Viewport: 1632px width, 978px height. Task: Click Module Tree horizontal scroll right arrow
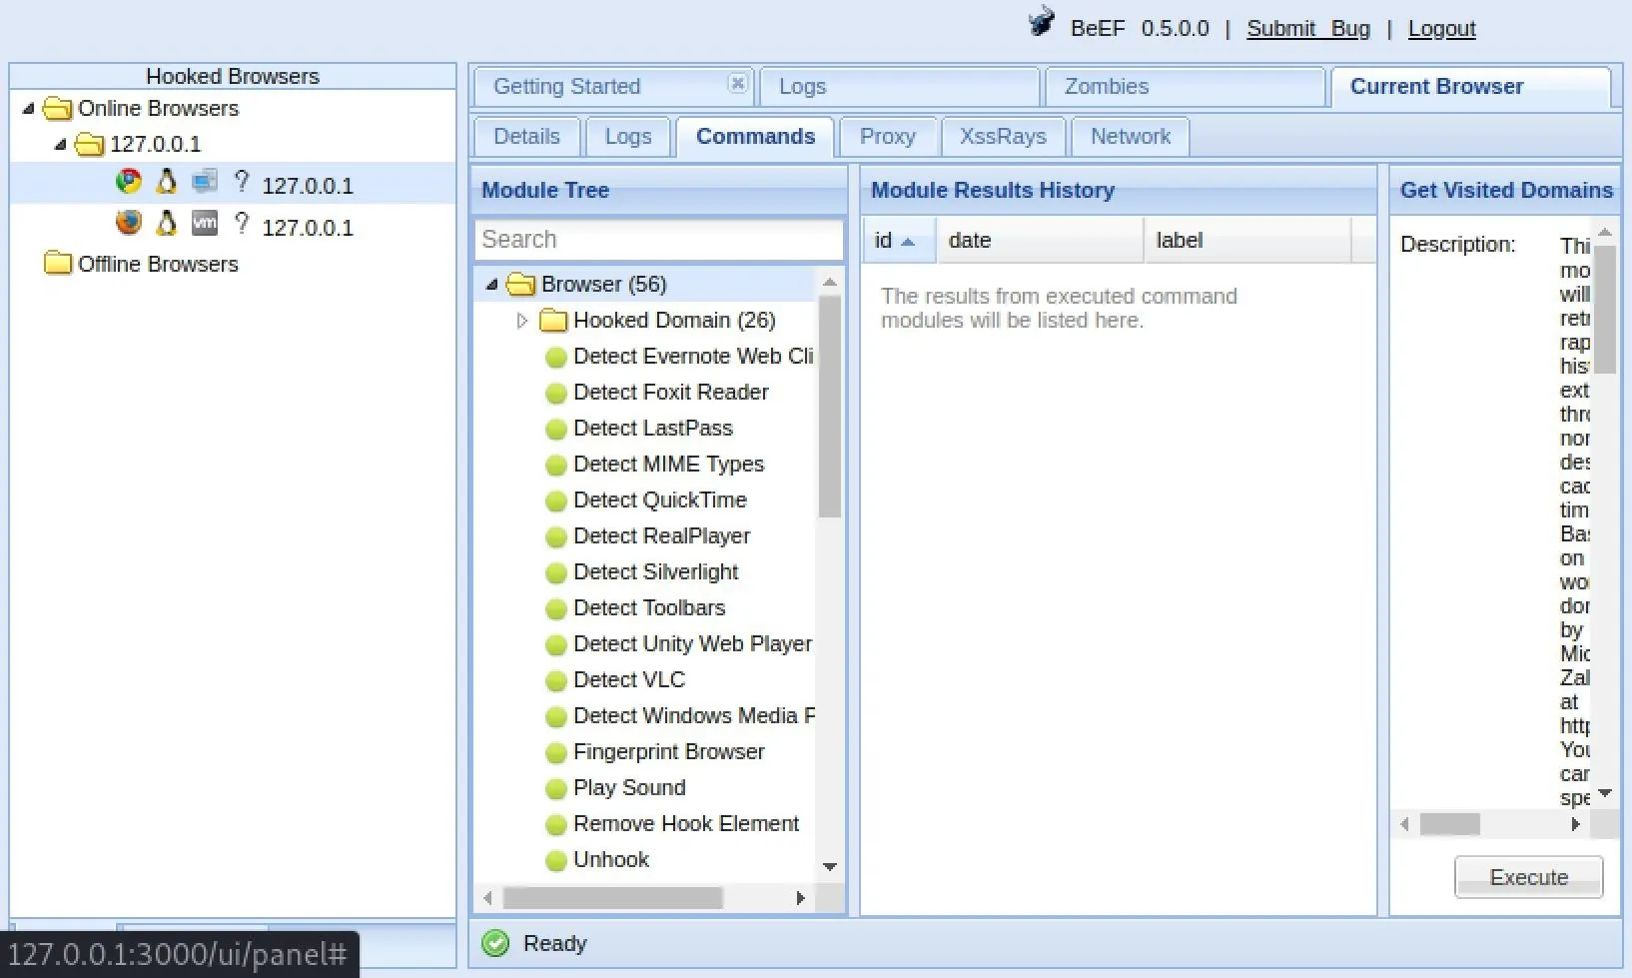click(x=800, y=898)
